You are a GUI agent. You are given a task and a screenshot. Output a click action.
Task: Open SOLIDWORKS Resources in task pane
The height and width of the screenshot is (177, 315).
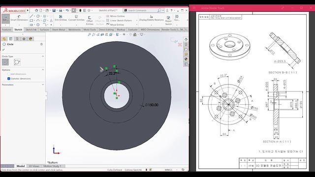click(x=186, y=39)
